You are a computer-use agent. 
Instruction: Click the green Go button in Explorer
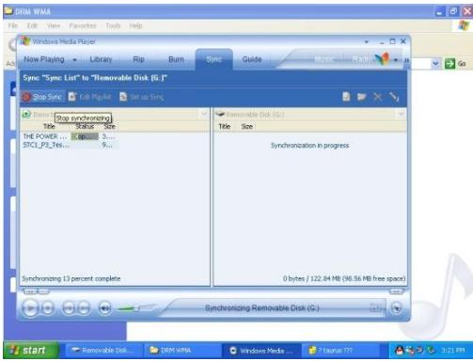pyautogui.click(x=455, y=64)
